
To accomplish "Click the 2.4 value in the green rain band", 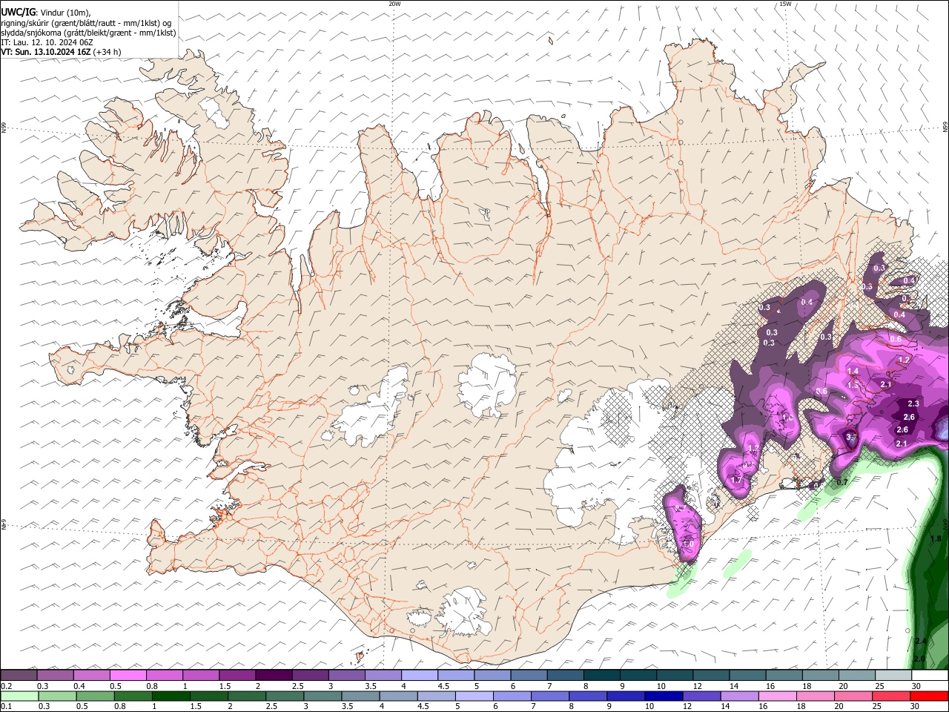I will (x=921, y=641).
